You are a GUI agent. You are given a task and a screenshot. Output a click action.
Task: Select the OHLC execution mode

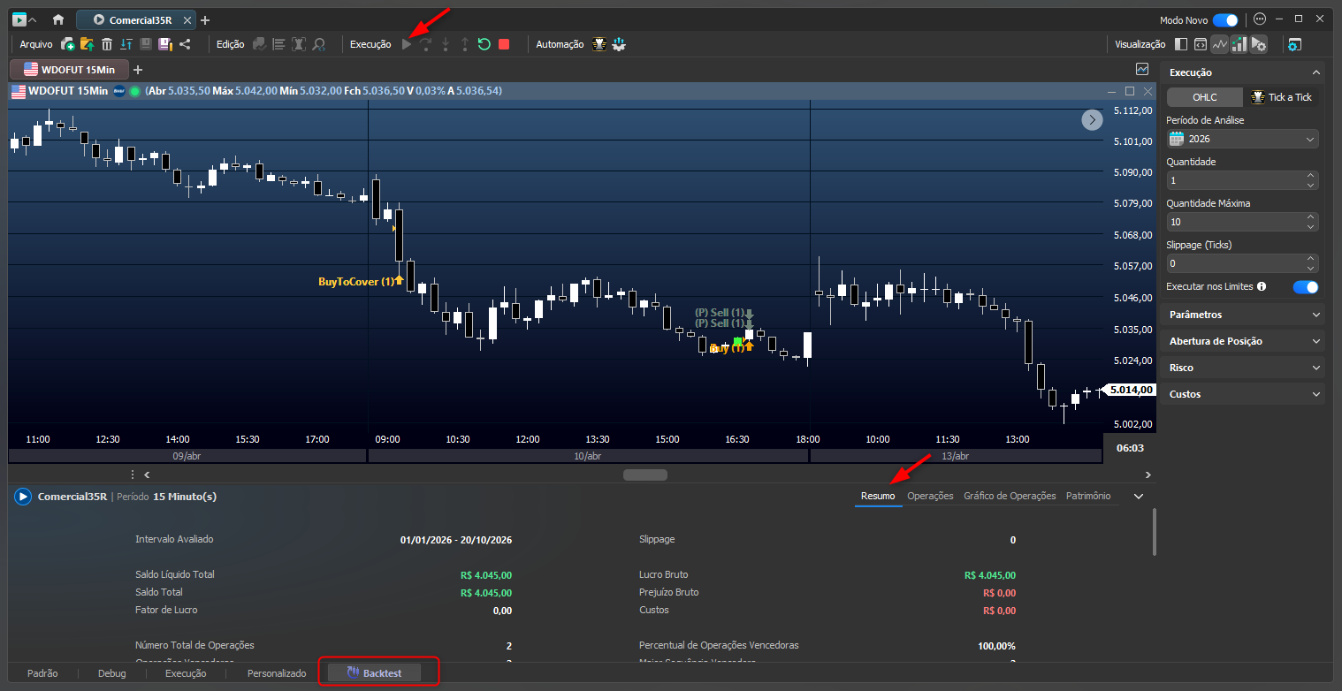1204,97
